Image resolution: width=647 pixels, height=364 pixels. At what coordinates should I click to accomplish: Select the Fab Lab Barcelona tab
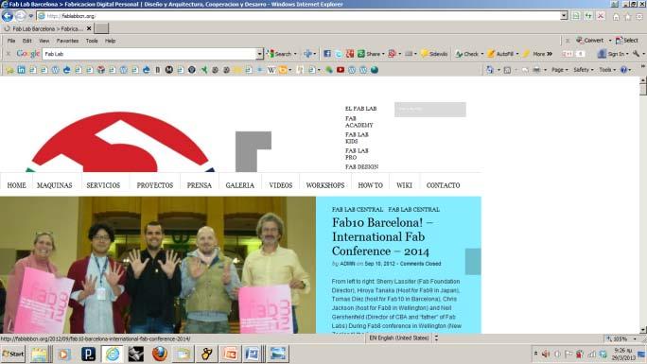47,29
